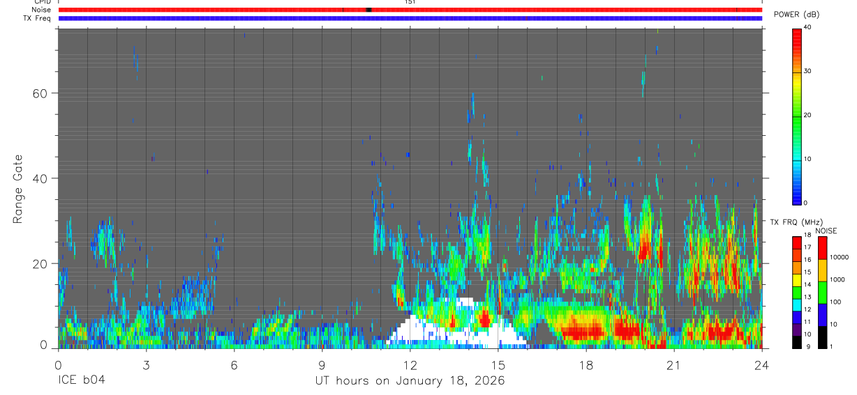
Task: Click the 14 label in the TX FRQ legend
Action: (x=808, y=285)
